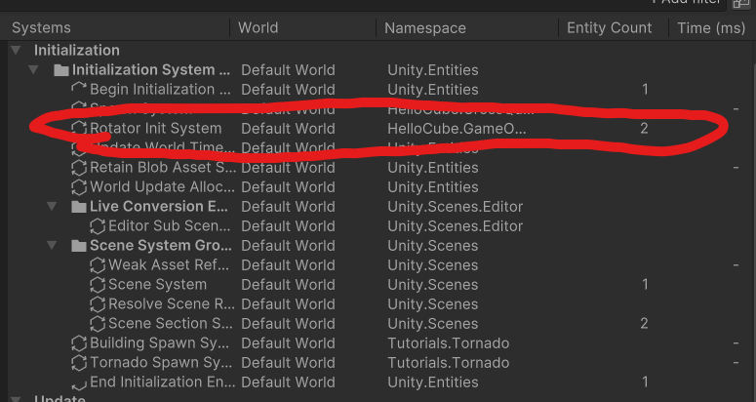The image size is (756, 402).
Task: Sort by Namespace column header
Action: [425, 28]
